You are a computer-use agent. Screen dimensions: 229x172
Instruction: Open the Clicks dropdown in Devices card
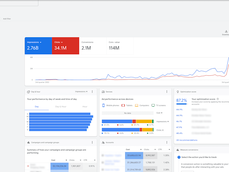160,130
